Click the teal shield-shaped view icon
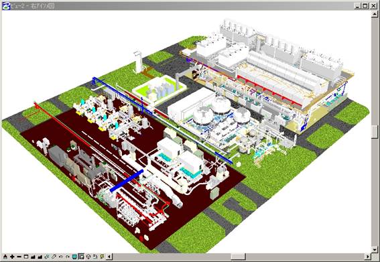The height and width of the screenshot is (262, 380). tap(74, 257)
